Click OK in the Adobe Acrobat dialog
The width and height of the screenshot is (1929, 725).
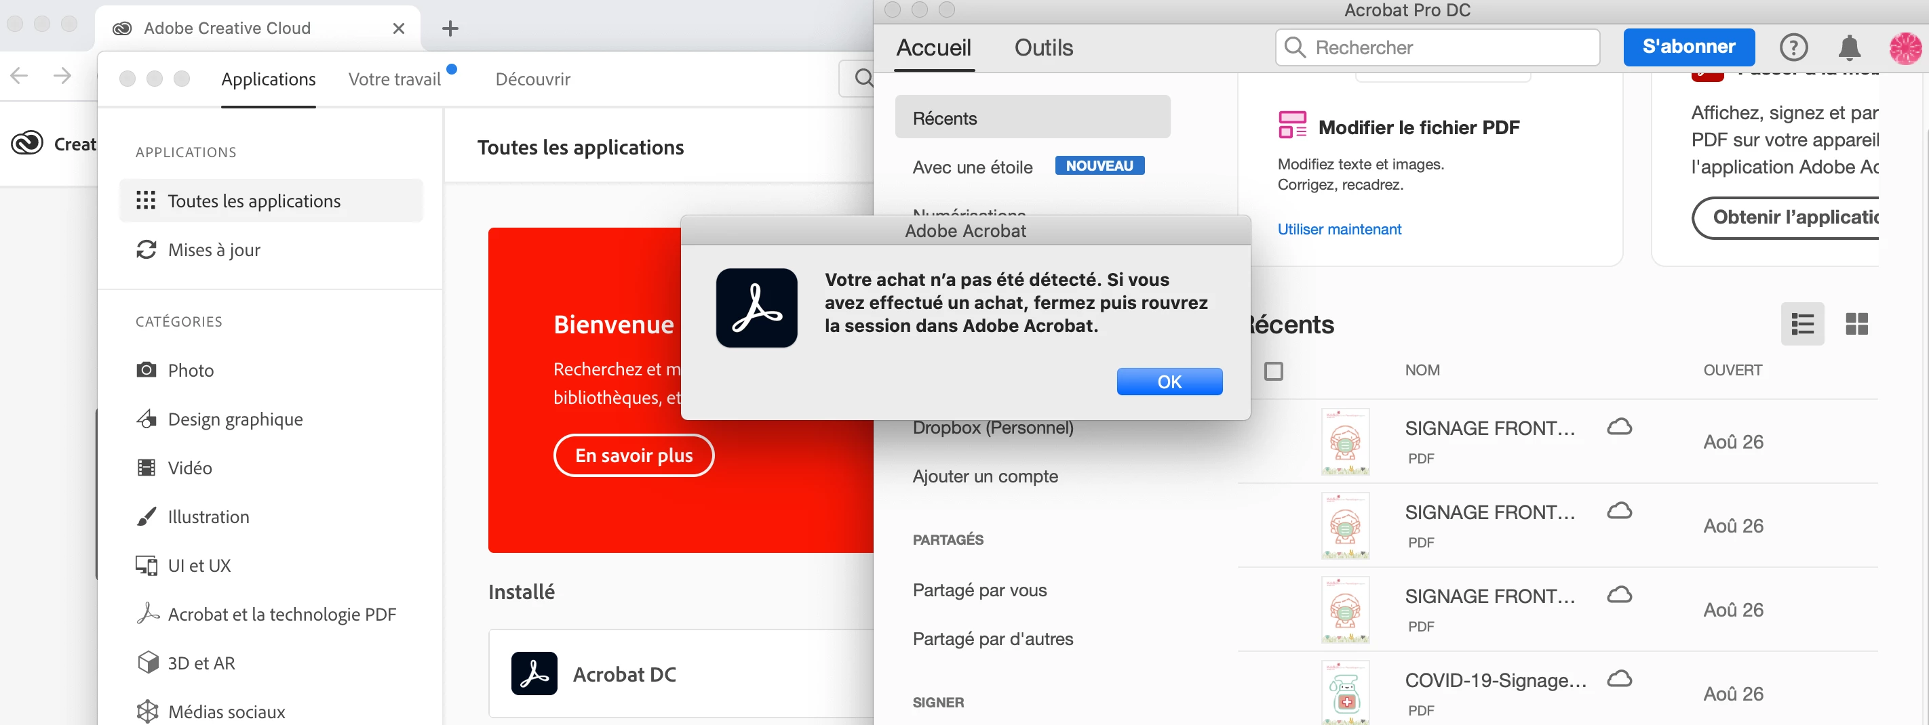tap(1169, 381)
